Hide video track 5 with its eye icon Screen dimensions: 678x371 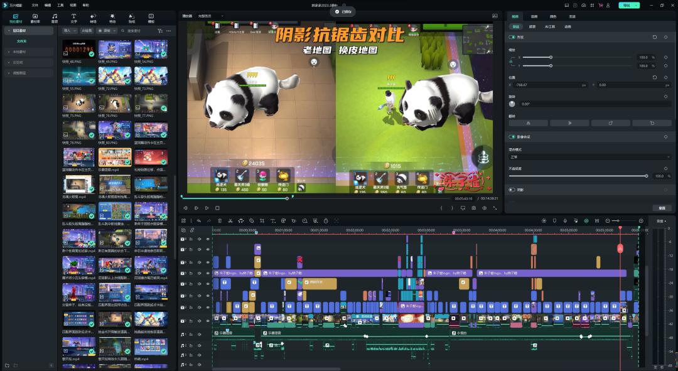click(x=208, y=273)
